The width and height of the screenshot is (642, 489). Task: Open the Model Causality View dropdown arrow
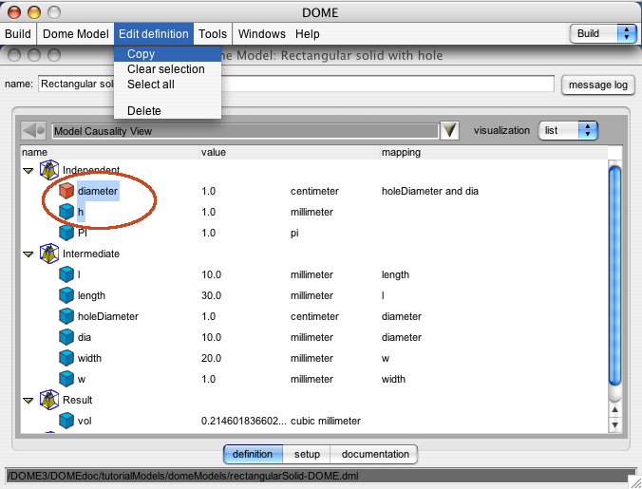click(449, 130)
